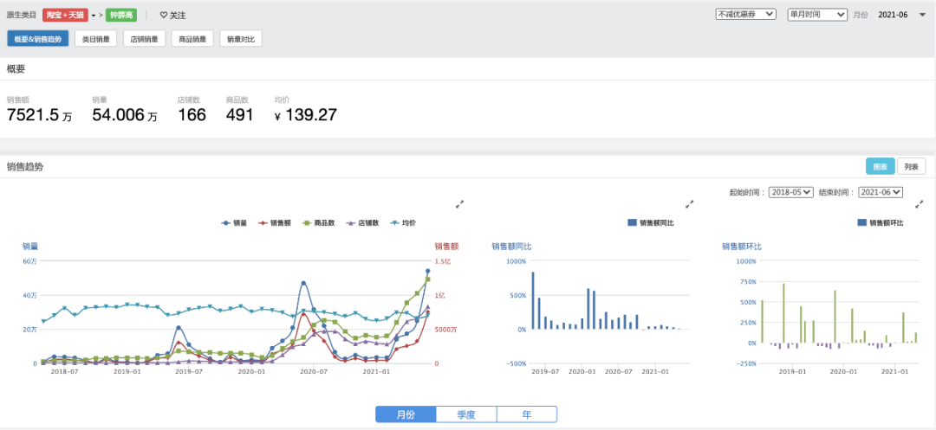The image size is (936, 430).
Task: Select the 月份 period tab
Action: coord(406,414)
